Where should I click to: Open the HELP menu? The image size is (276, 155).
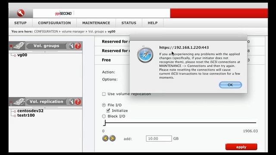pyautogui.click(x=153, y=23)
